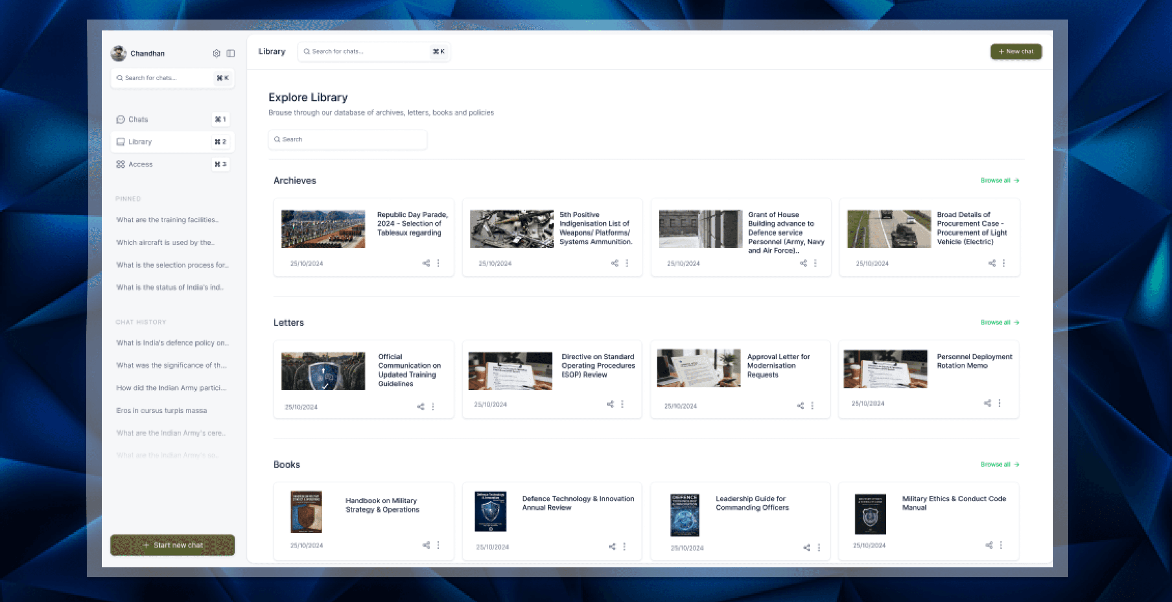Browse all Archieves link
The width and height of the screenshot is (1172, 602).
tap(999, 180)
